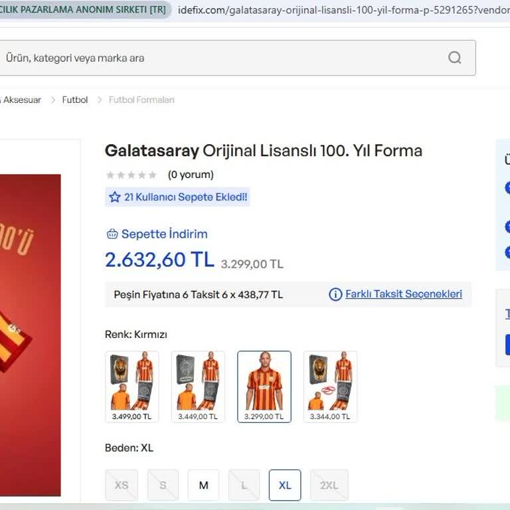Open the Futbol breadcrumb
This screenshot has width=510, height=510.
(75, 100)
